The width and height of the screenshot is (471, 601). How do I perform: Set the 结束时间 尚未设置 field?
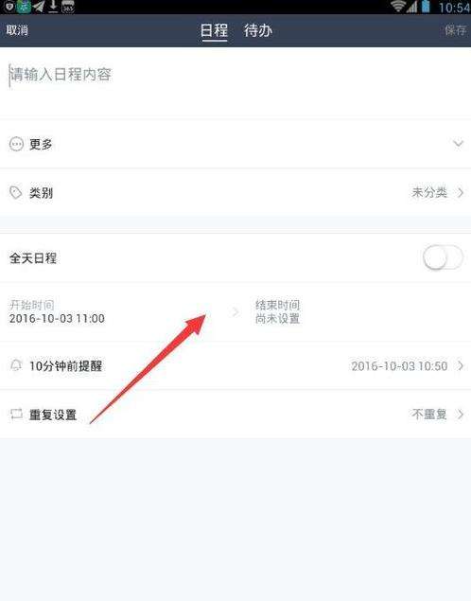357,312
